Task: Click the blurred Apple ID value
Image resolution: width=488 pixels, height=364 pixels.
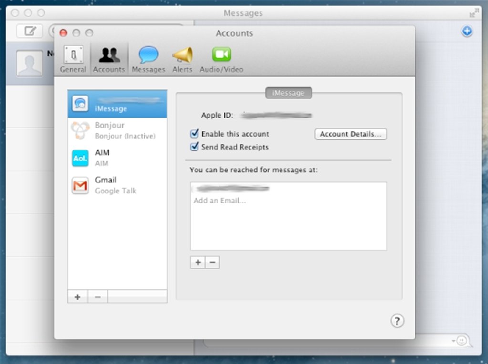Action: pyautogui.click(x=277, y=115)
